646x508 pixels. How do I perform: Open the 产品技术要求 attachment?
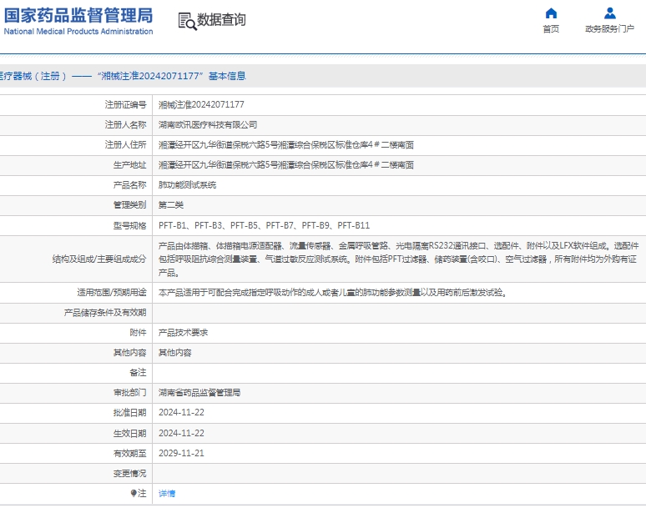pos(183,333)
